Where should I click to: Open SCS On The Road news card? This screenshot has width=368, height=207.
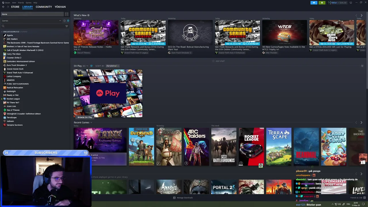click(190, 32)
